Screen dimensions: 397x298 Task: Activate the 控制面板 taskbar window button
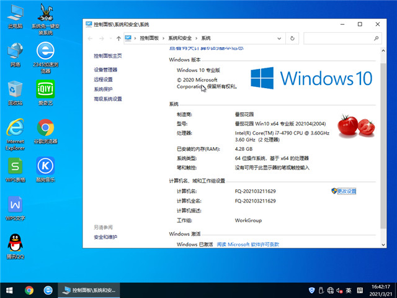point(89,290)
